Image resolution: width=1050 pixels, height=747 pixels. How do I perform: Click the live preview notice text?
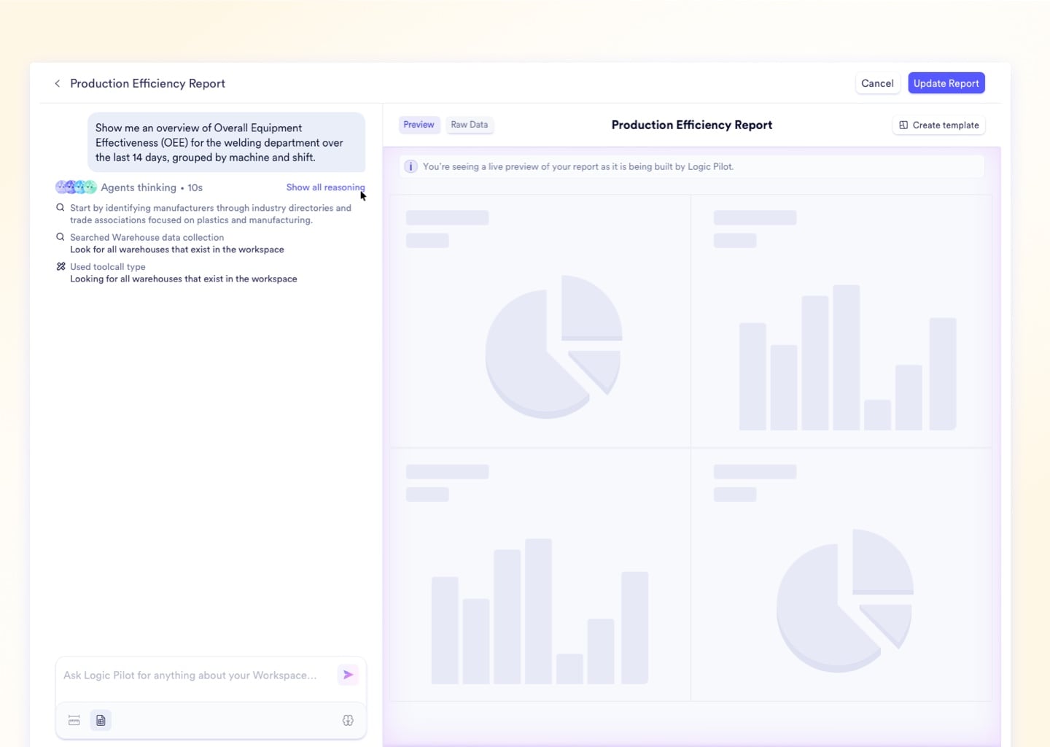tap(578, 166)
